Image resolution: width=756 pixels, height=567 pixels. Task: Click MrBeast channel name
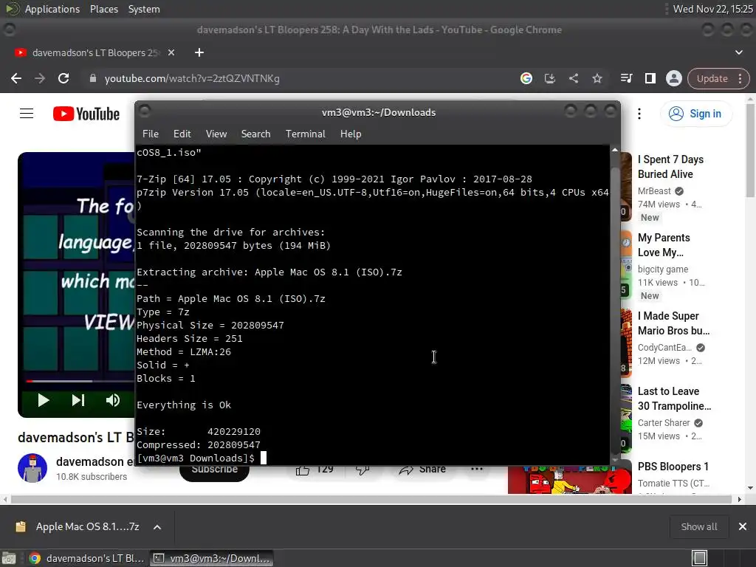[654, 191]
